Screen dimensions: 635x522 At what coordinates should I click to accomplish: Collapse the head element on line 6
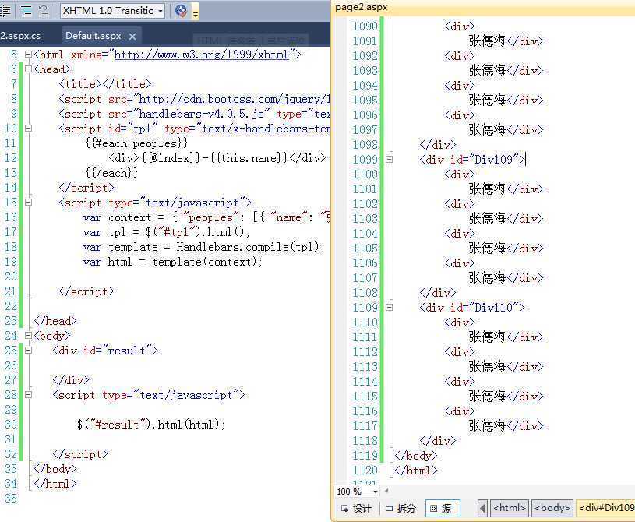coord(28,69)
